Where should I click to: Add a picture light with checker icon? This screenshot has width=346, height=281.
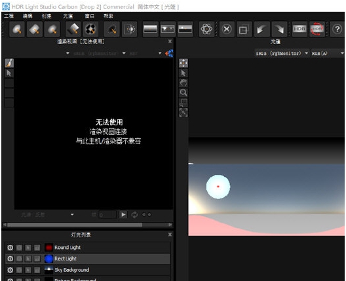[x=90, y=29]
